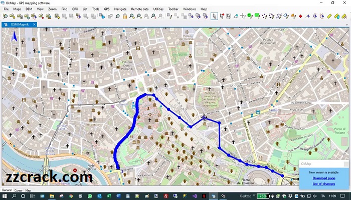Click the blue water drop layer icon
The width and height of the screenshot is (351, 200).
(x=102, y=16)
